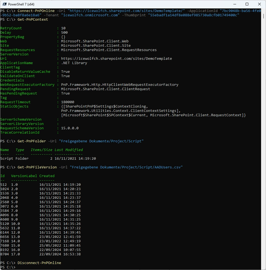Click the Connect-PnPOnline command text

coord(36,11)
